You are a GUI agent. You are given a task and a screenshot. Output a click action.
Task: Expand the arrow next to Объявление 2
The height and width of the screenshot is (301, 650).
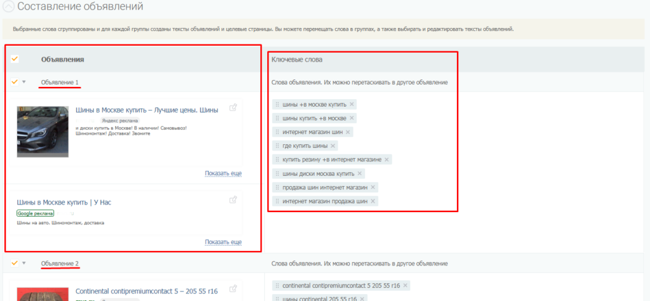[x=24, y=263]
